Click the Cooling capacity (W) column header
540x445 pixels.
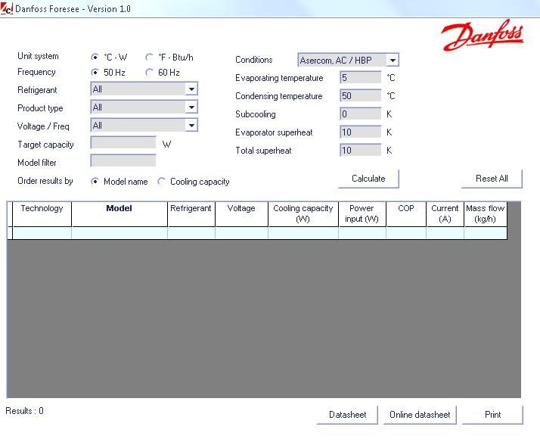click(303, 214)
